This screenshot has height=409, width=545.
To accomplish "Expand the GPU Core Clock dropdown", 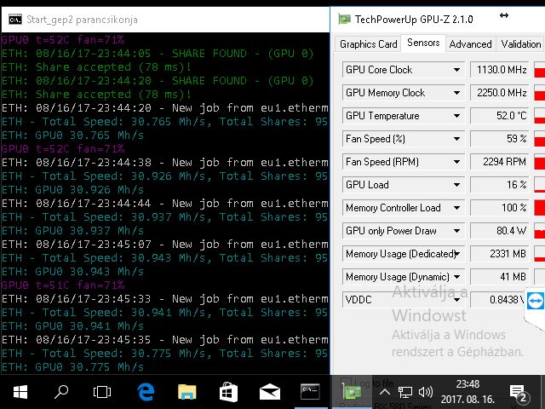I will pyautogui.click(x=456, y=70).
